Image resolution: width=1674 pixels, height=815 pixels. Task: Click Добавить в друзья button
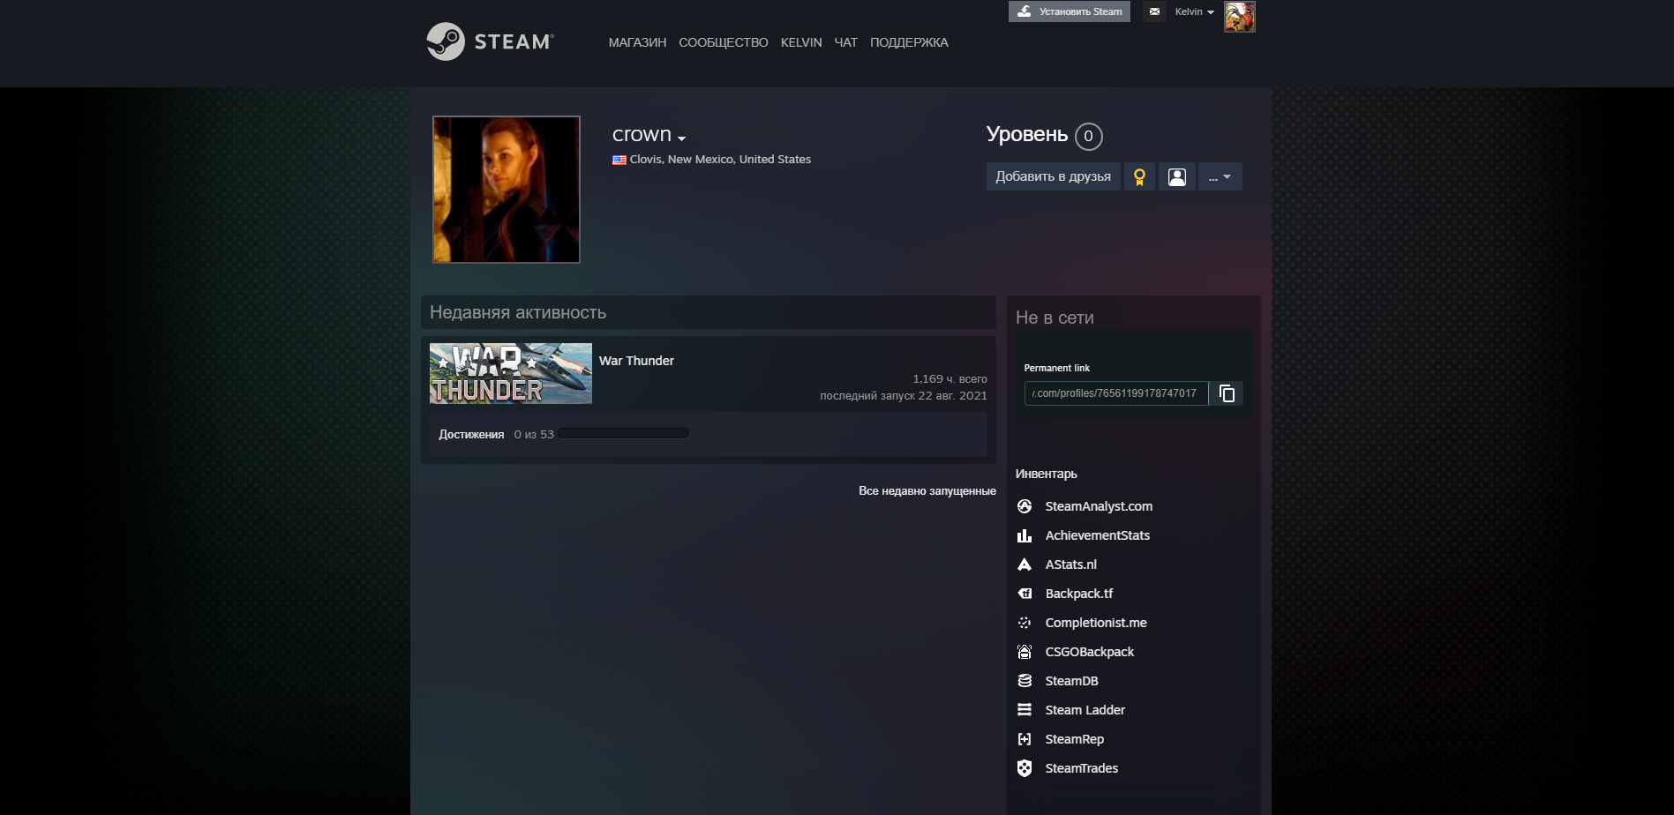pos(1053,176)
